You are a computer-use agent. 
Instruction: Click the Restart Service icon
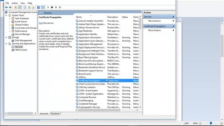60,7
